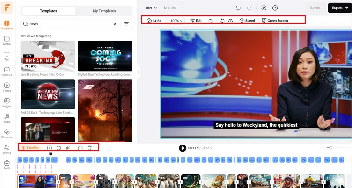
Task: Select scene 08 in the timeline
Action: click(191, 181)
